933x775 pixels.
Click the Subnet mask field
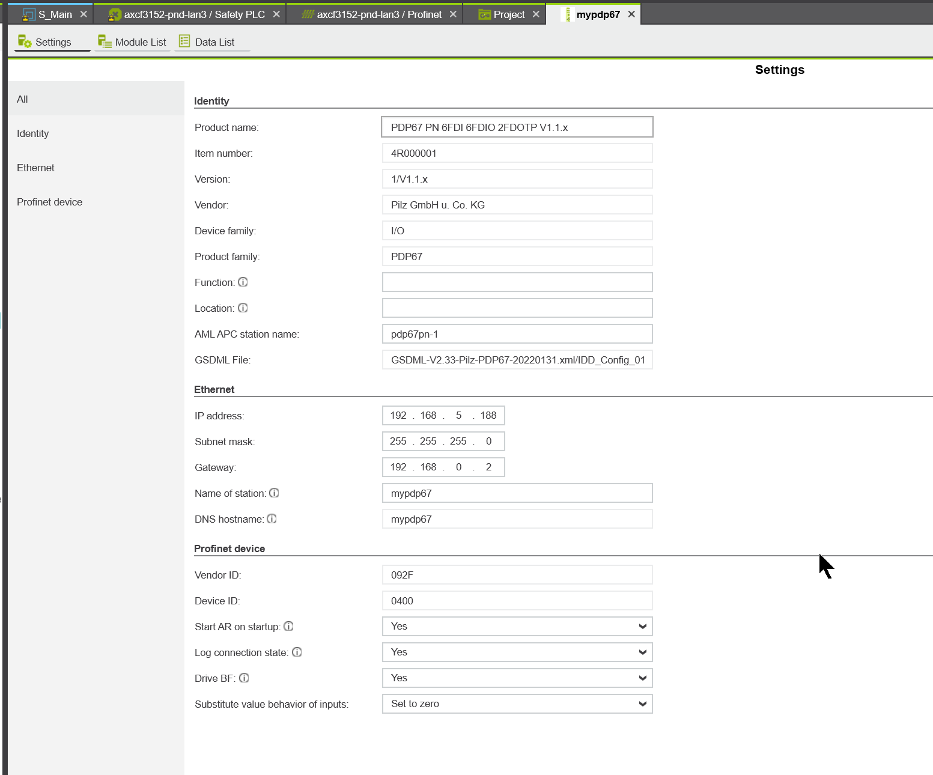[x=443, y=441]
